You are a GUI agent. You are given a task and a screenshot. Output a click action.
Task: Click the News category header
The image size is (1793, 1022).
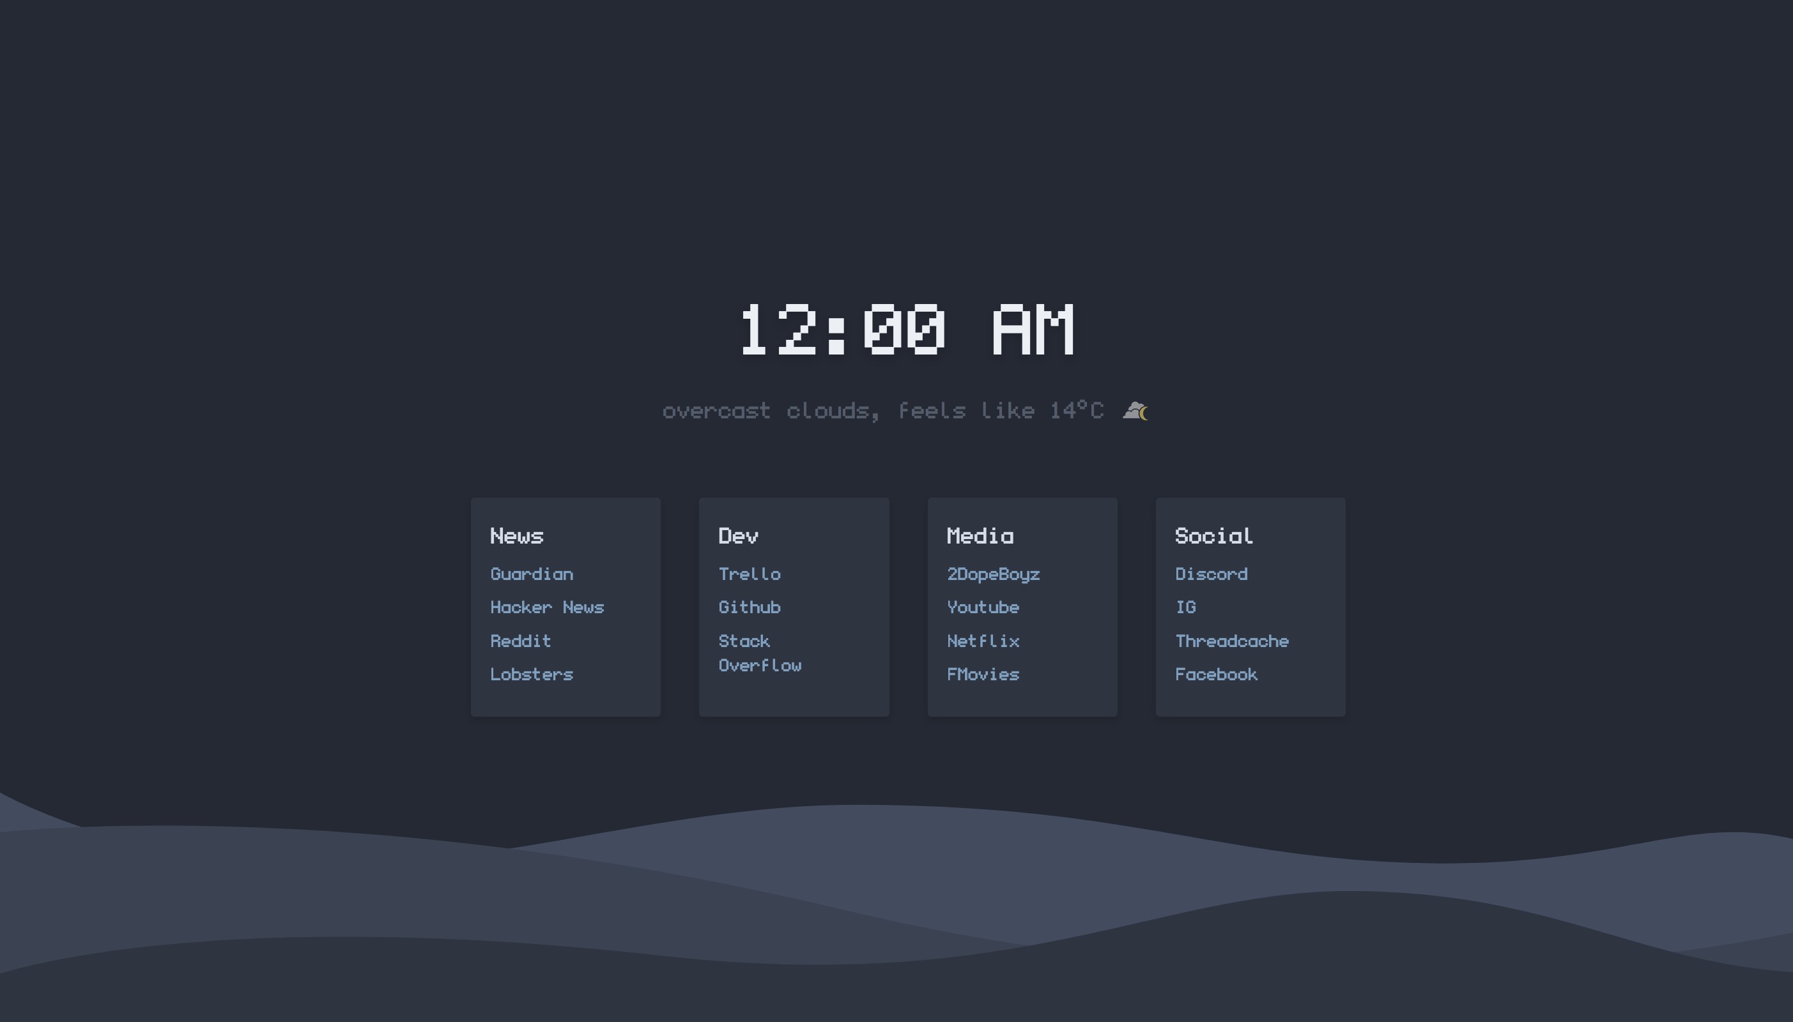(518, 536)
